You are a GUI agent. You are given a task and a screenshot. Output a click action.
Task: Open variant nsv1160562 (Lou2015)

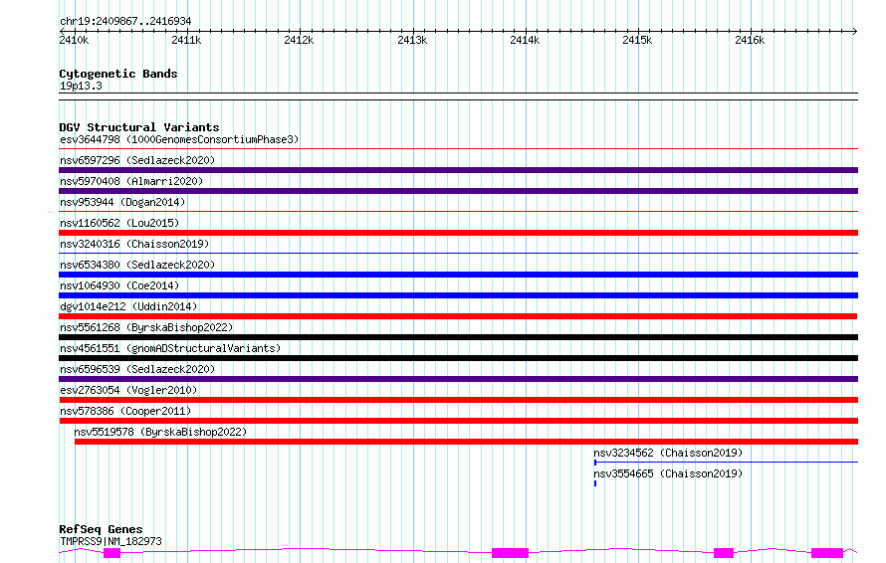(x=119, y=223)
